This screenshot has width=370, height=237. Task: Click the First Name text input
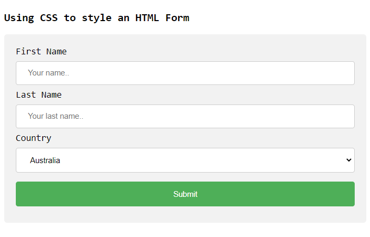pos(185,73)
